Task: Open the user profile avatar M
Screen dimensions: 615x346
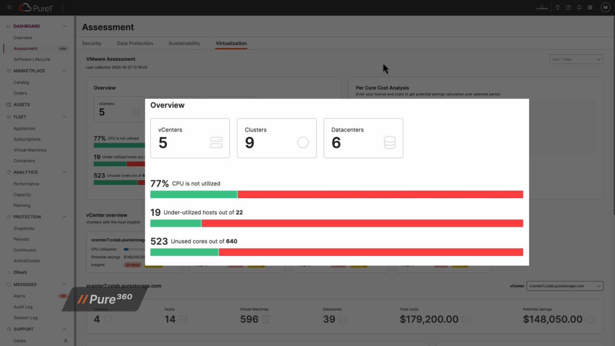Action: (x=605, y=8)
